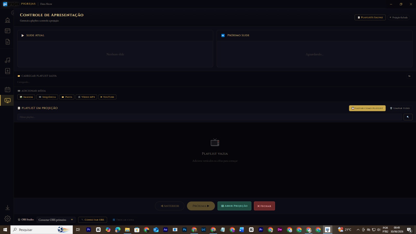Image resolution: width=416 pixels, height=234 pixels.
Task: Open the document sidebar icon
Action: pos(8,42)
